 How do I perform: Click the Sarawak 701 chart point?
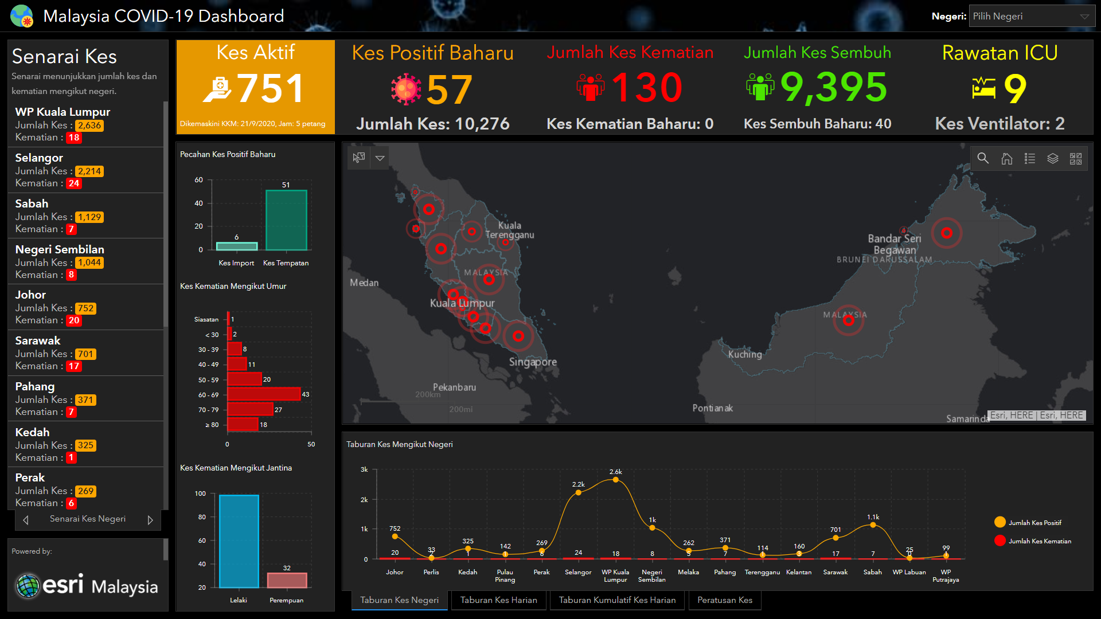coord(835,538)
